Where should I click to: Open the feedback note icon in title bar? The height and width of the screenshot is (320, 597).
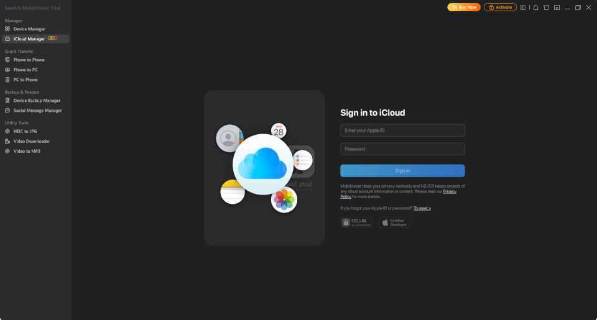pos(523,7)
